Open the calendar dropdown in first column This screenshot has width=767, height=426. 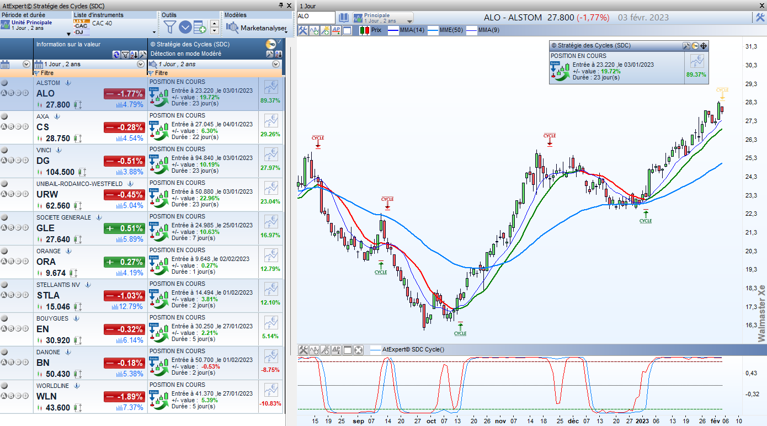pyautogui.click(x=26, y=65)
